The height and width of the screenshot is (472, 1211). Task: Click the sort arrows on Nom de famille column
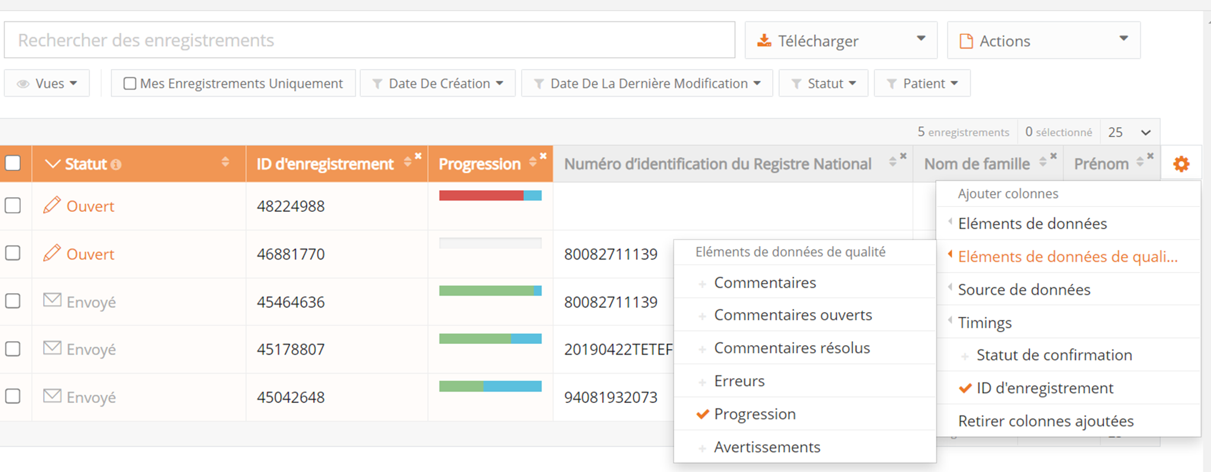click(x=1043, y=161)
